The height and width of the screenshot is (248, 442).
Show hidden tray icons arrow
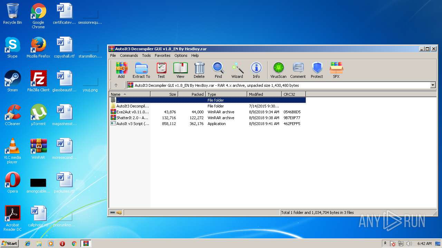click(385, 244)
